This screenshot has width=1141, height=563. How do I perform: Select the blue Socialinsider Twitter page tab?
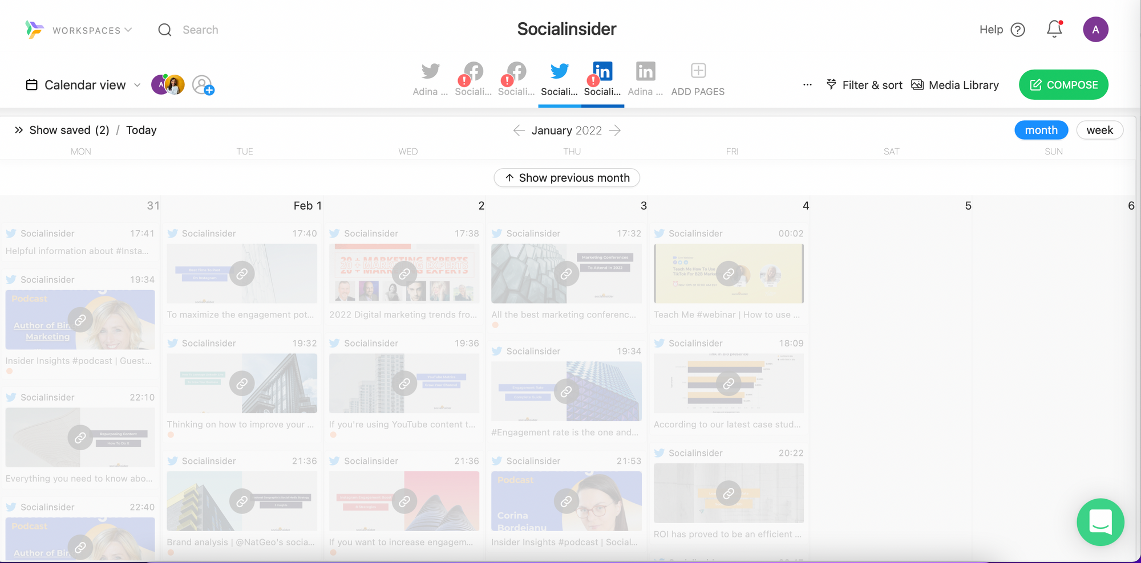coord(559,79)
